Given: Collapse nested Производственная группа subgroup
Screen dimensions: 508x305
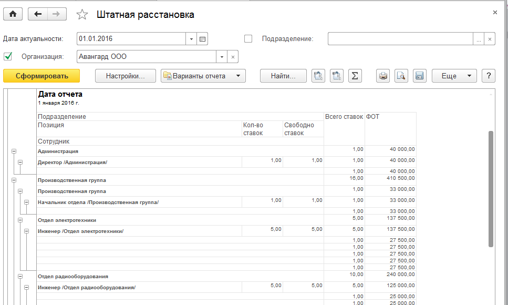Looking at the screenshot, I should [20, 191].
